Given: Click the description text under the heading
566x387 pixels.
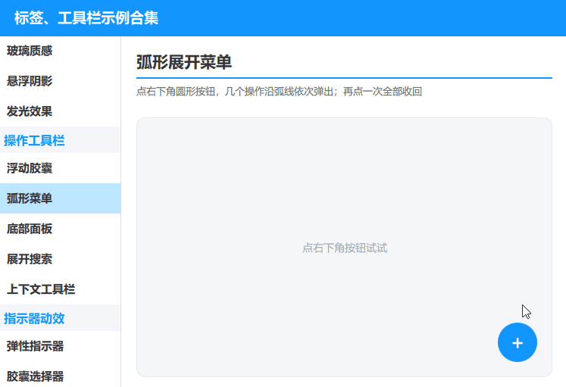Looking at the screenshot, I should click(279, 91).
